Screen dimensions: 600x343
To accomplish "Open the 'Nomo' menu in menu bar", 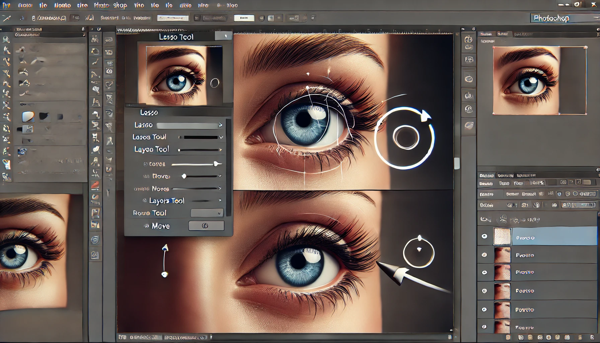I will [x=62, y=5].
